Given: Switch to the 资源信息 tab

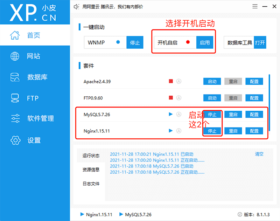Looking at the screenshot, I should point(91,170).
